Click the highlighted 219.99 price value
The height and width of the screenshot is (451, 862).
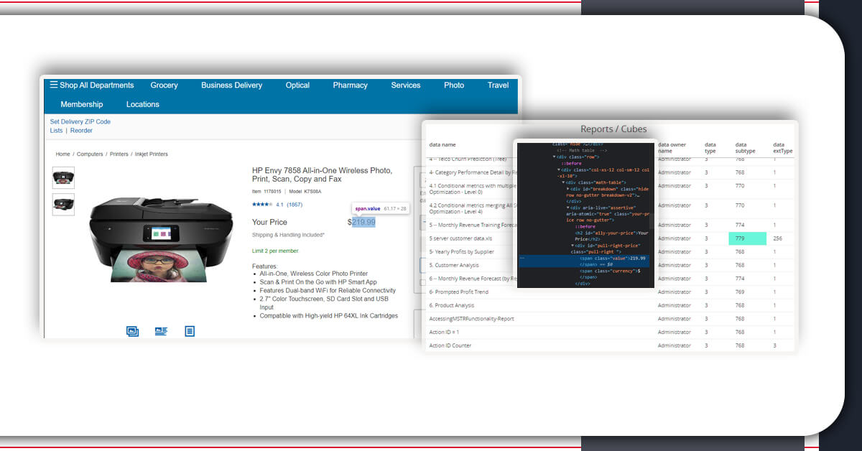[x=363, y=222]
